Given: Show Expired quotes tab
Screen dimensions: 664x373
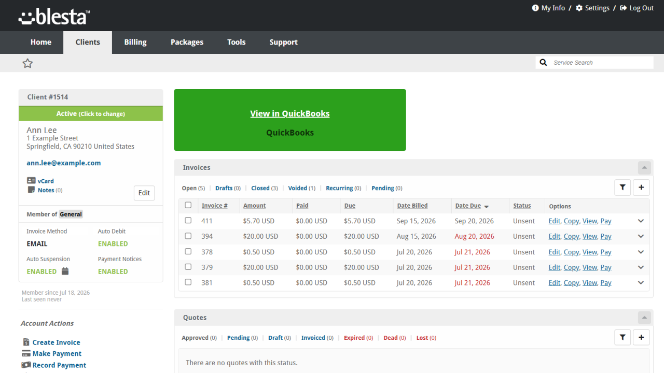Looking at the screenshot, I should click(358, 338).
